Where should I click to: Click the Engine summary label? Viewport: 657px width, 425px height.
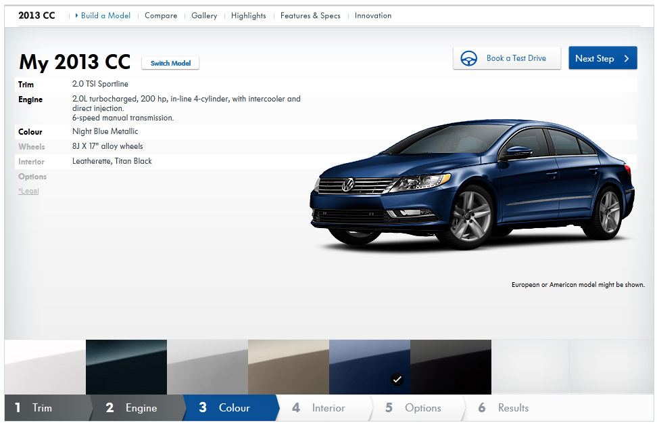tap(30, 99)
